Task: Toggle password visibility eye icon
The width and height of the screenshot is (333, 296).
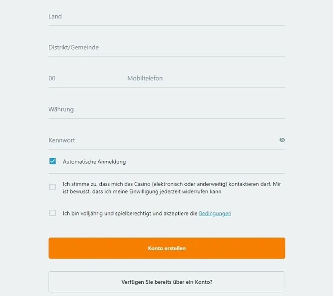Action: point(282,140)
